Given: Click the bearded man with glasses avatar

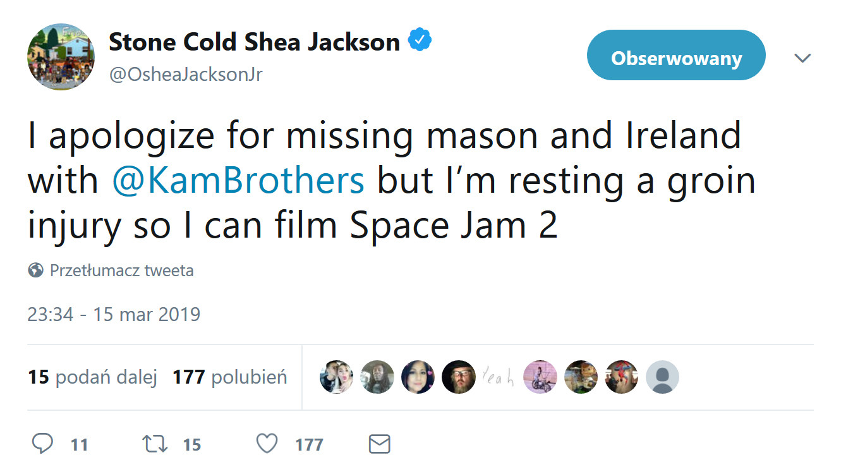Looking at the screenshot, I should tap(458, 377).
